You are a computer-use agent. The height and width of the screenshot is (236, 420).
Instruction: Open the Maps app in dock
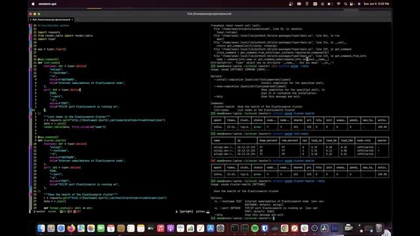pyautogui.click(x=81, y=228)
